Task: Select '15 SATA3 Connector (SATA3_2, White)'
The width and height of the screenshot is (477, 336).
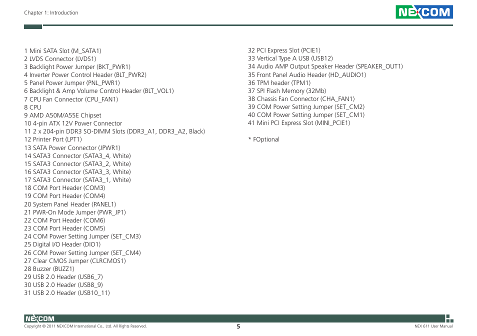Action: click(x=77, y=164)
